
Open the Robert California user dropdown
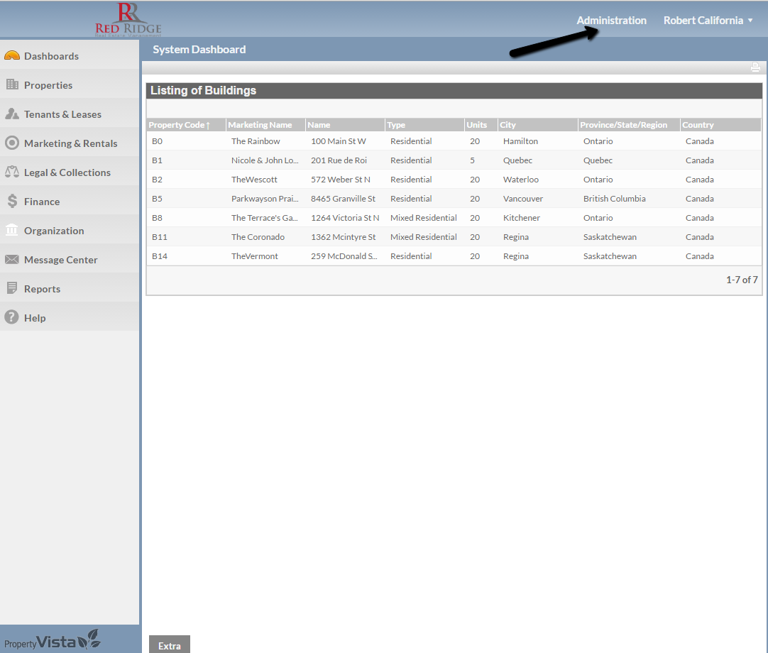pyautogui.click(x=708, y=21)
